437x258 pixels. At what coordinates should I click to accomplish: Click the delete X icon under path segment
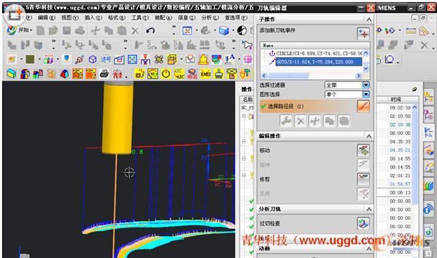coord(300,121)
